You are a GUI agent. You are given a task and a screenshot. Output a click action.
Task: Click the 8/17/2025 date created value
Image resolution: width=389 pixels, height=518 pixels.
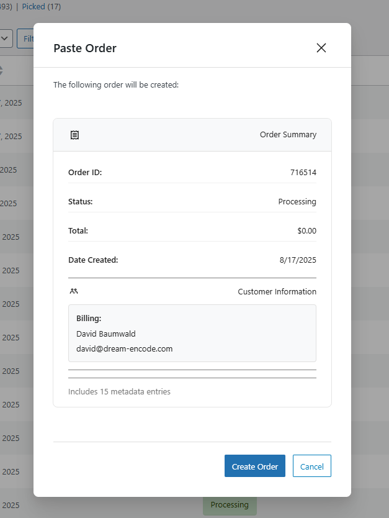pos(298,260)
